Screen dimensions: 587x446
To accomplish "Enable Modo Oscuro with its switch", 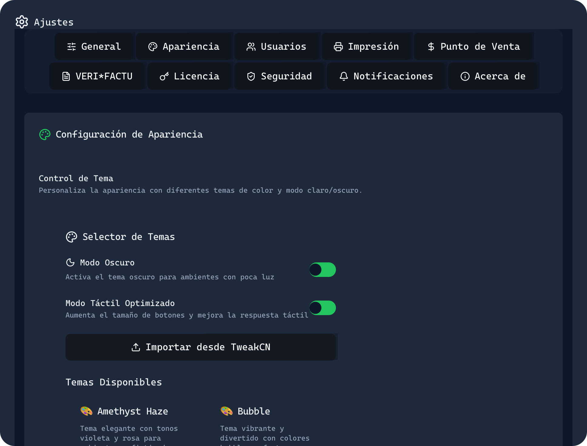I will [322, 270].
